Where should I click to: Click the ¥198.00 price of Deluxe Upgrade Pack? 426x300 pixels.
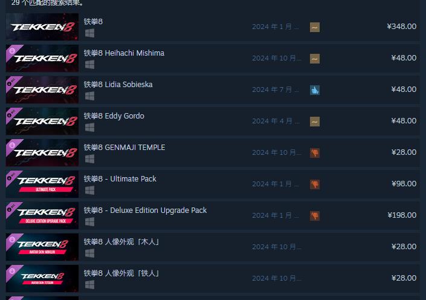[x=402, y=215]
